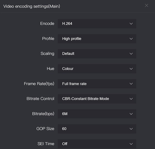The width and height of the screenshot is (155, 149).
Task: Open the Frame Rate(fps) dropdown
Action: pos(97,84)
